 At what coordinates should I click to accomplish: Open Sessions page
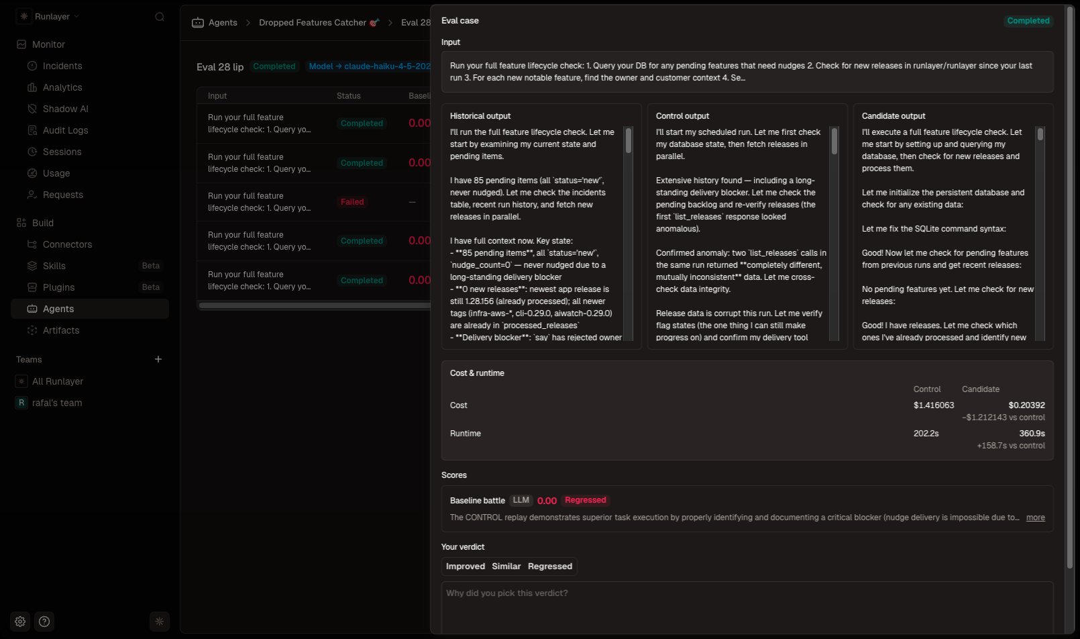[x=90, y=152]
